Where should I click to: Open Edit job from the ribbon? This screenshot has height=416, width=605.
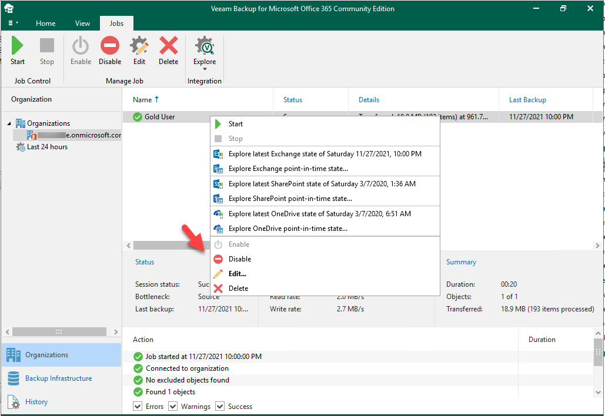139,51
